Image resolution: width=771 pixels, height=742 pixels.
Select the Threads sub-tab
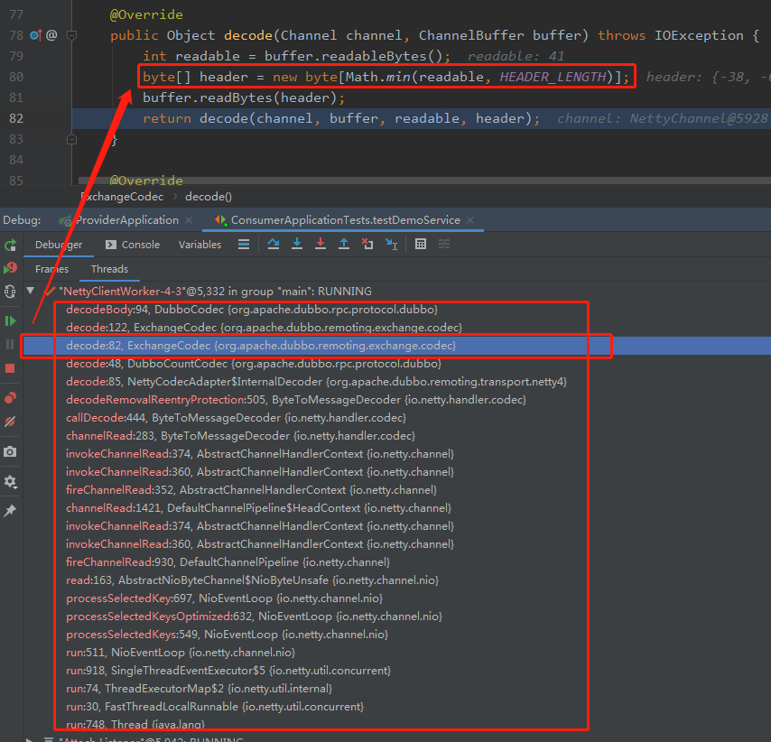tap(109, 269)
